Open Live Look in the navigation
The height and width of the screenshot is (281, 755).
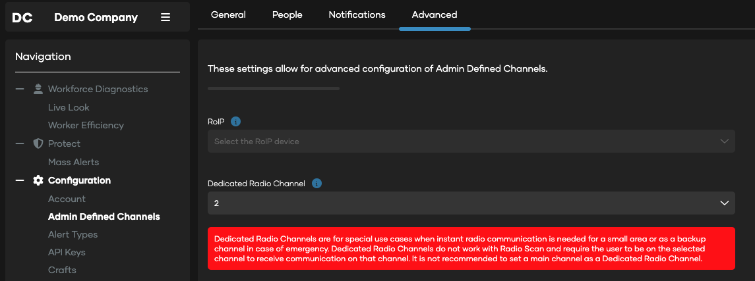click(x=69, y=108)
